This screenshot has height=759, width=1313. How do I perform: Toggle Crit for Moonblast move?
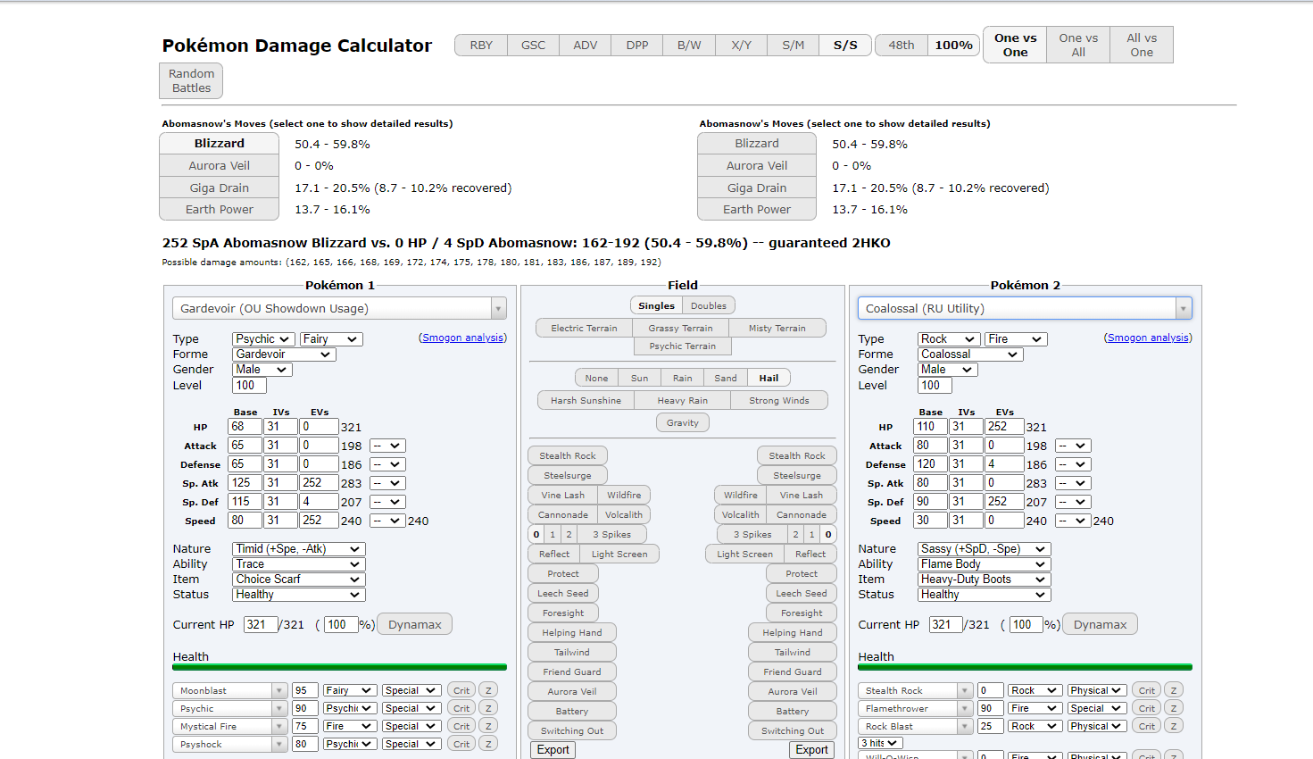point(461,690)
